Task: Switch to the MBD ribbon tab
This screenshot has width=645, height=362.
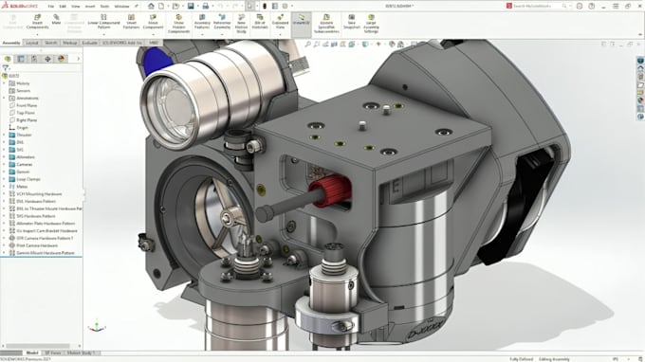Action: (x=154, y=43)
